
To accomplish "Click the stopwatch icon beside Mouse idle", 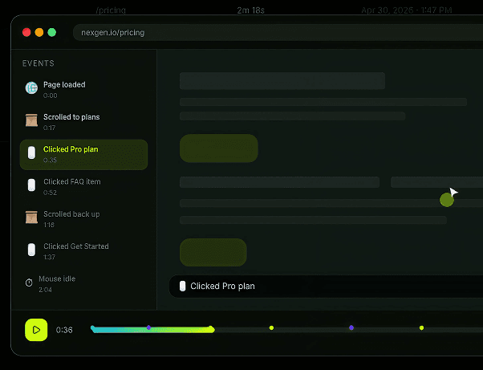I will (x=29, y=283).
